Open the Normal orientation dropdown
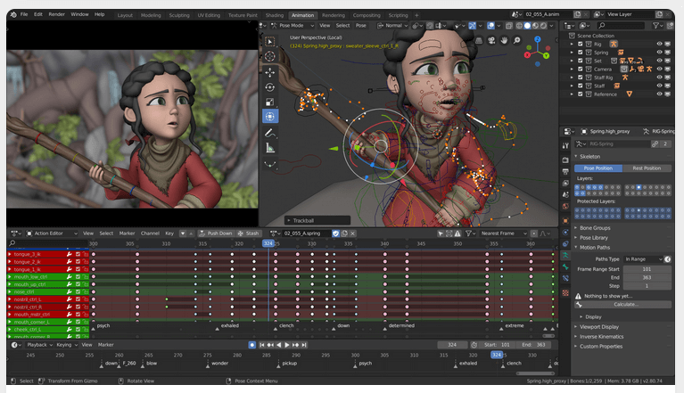The width and height of the screenshot is (684, 393). (392, 26)
